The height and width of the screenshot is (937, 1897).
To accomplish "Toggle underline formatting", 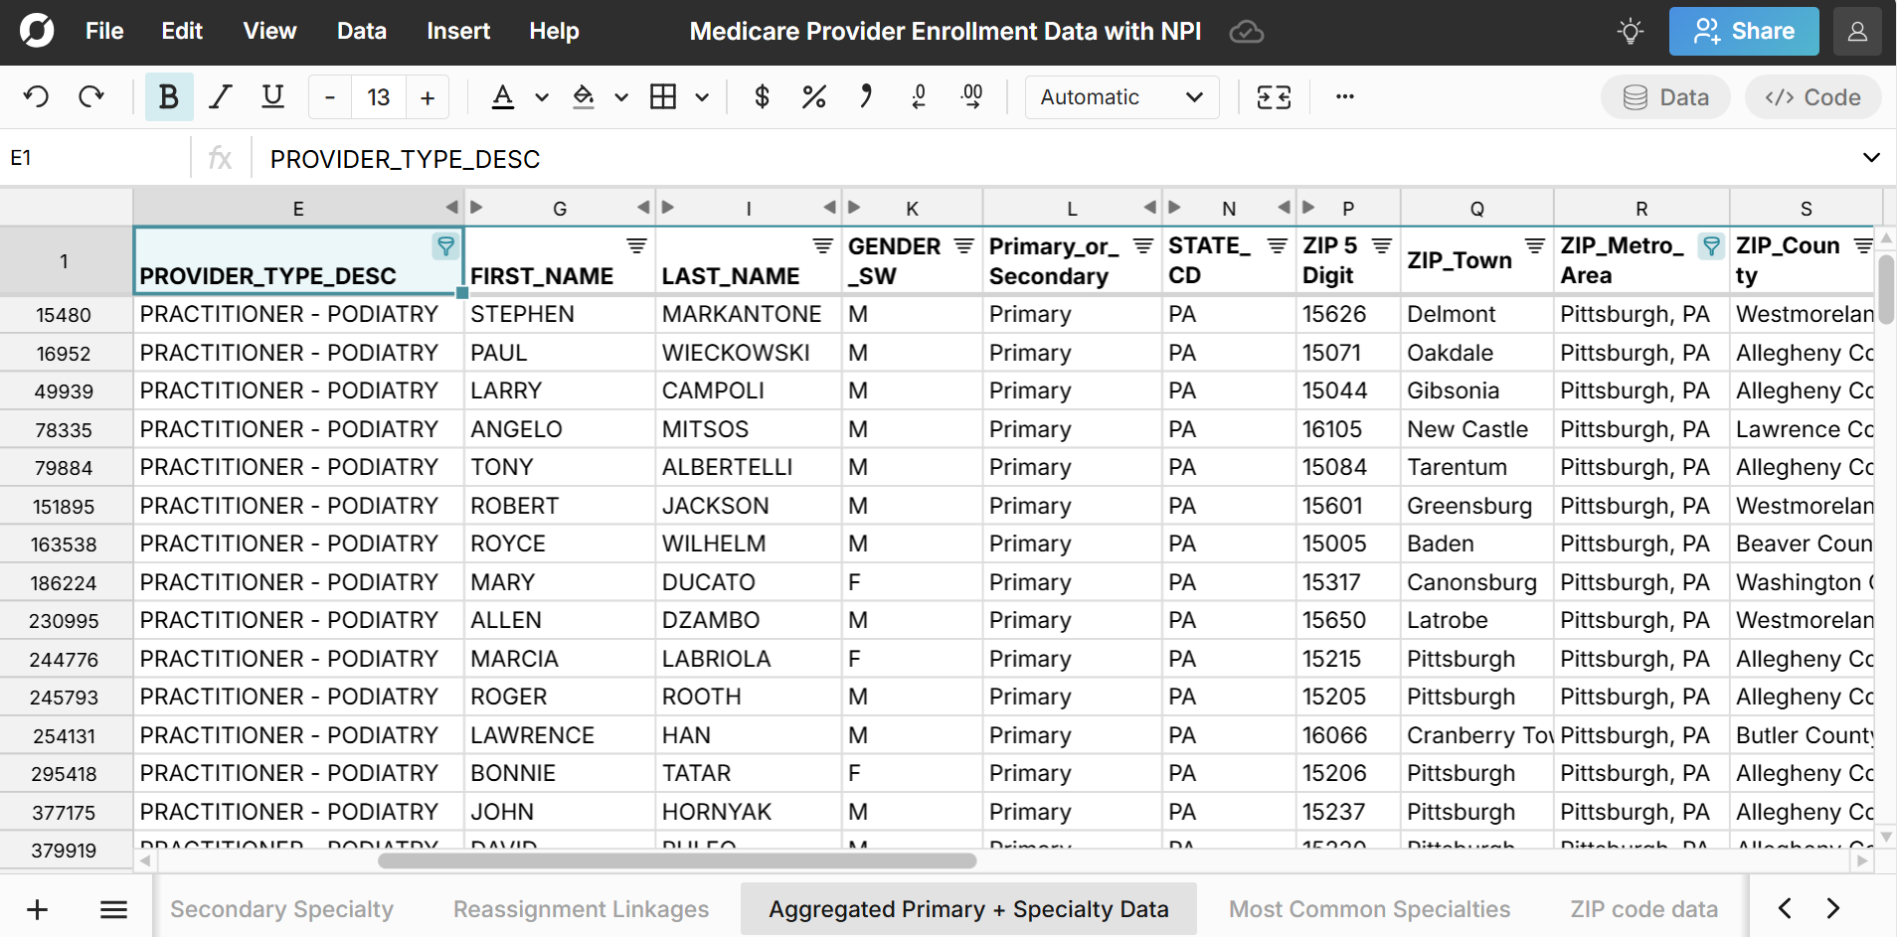I will (x=272, y=97).
